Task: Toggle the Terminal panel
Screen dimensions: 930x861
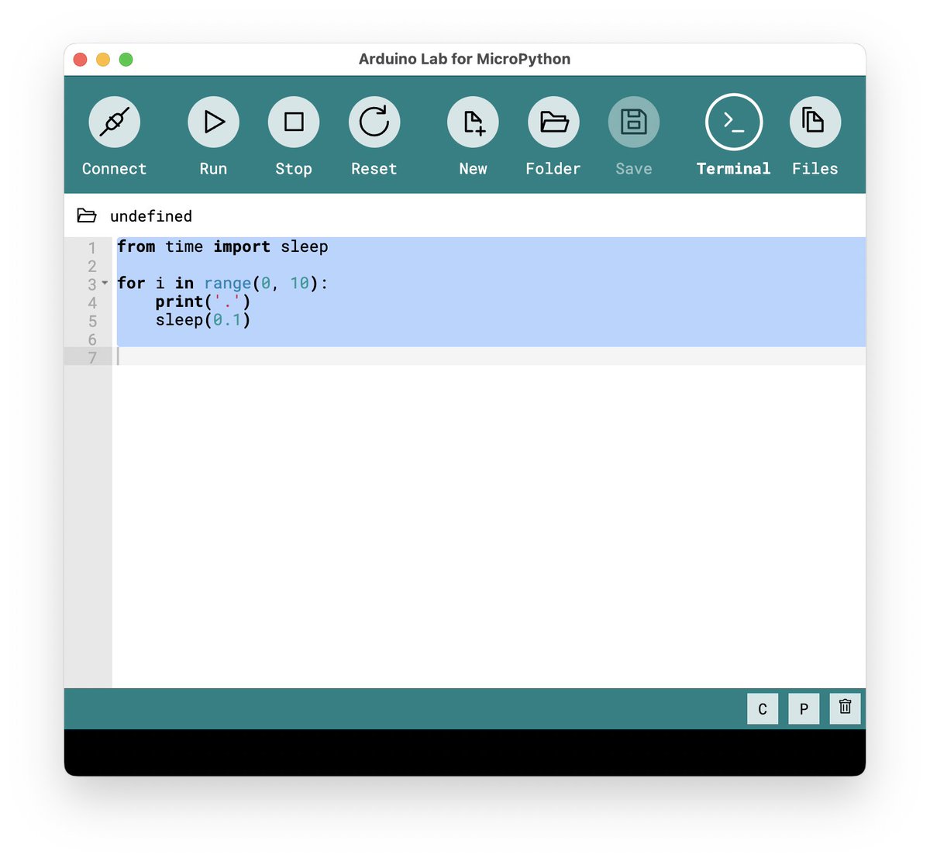Action: [734, 122]
